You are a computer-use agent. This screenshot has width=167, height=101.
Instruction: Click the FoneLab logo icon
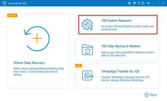[4, 3]
